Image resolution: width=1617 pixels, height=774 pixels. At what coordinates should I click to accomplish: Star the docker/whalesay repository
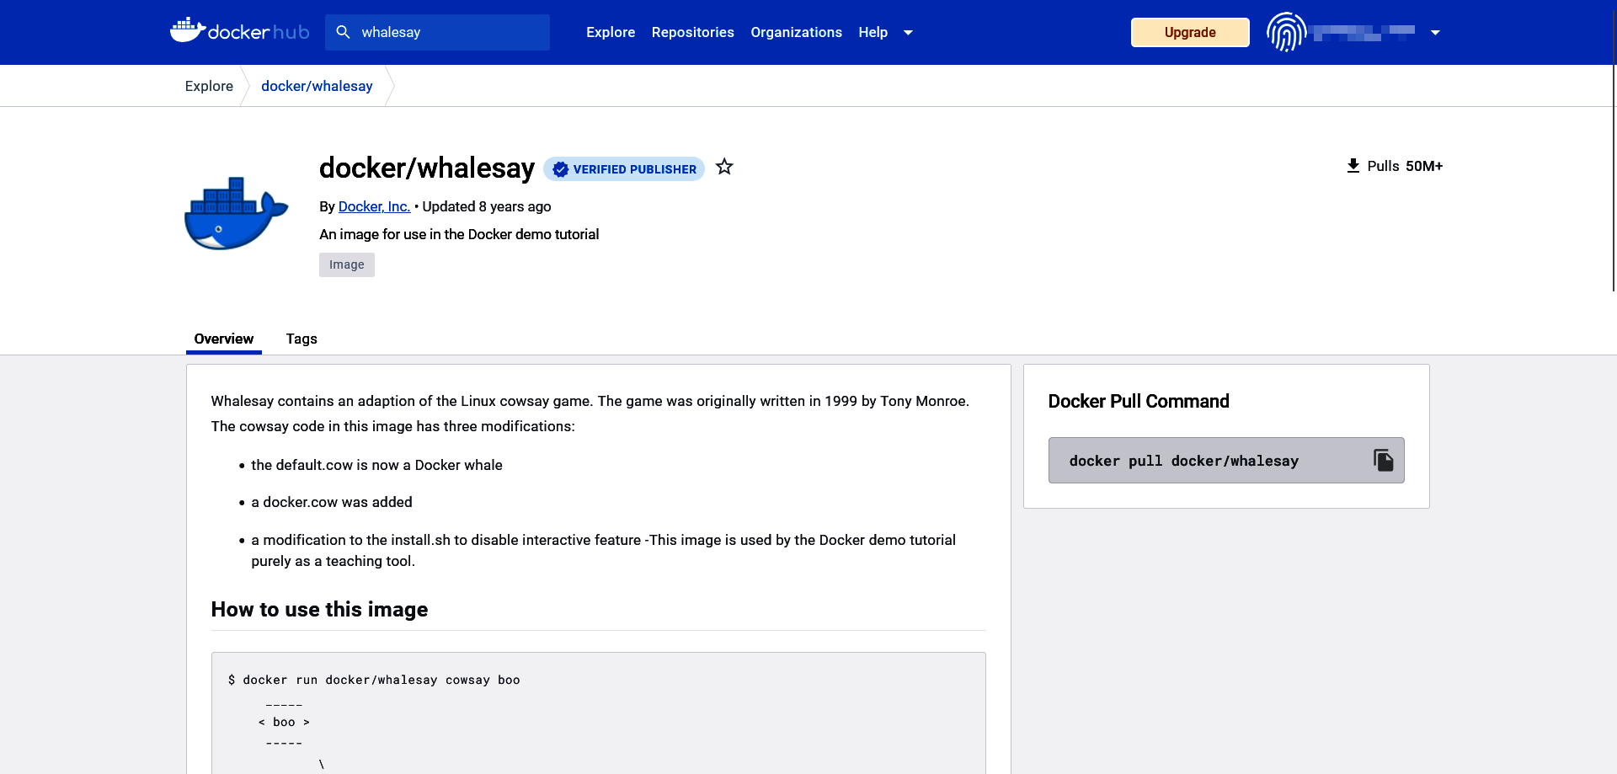pyautogui.click(x=724, y=168)
